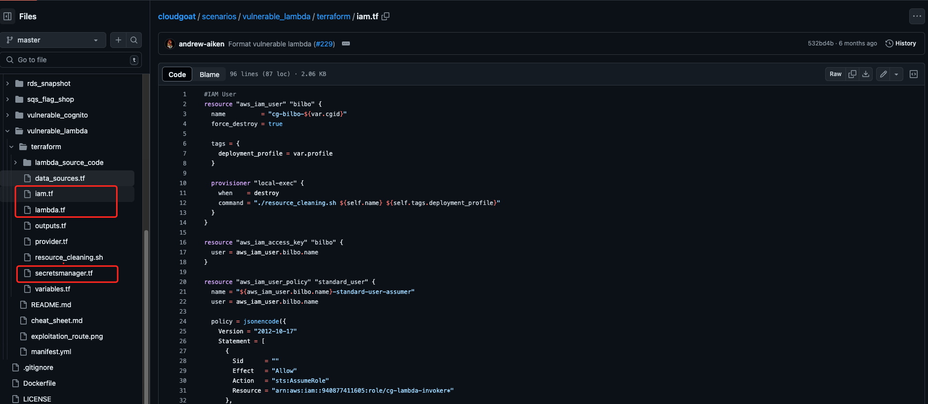This screenshot has width=928, height=404.
Task: Click the add file plus icon
Action: [x=118, y=40]
